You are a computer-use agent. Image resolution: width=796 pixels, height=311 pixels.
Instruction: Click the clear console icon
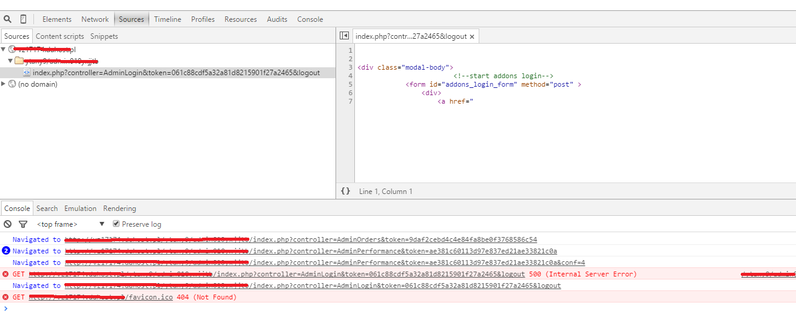pyautogui.click(x=7, y=224)
